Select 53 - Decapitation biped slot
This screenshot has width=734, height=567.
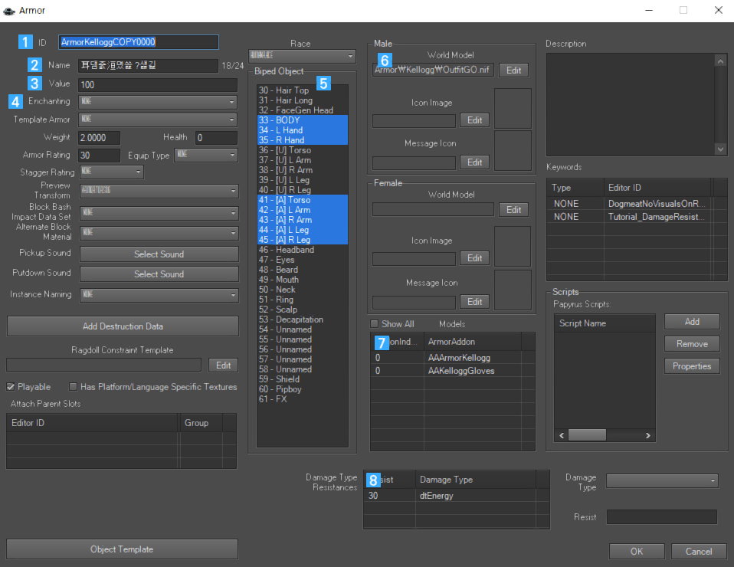(x=303, y=320)
